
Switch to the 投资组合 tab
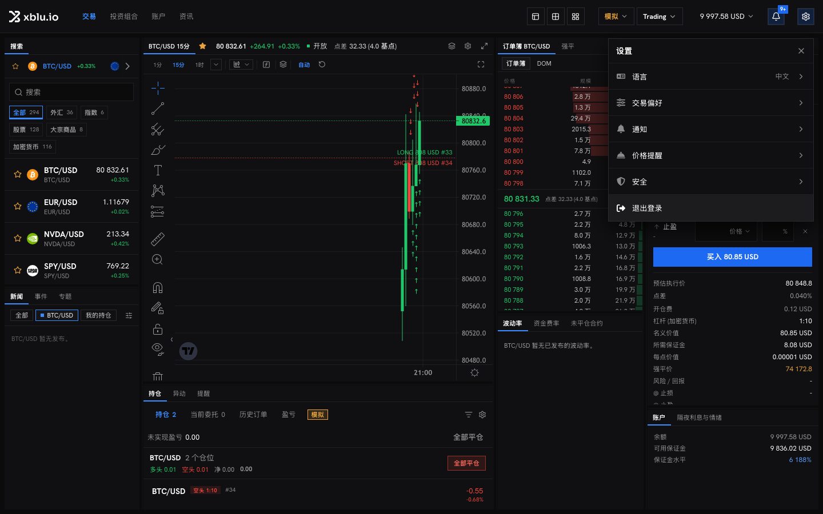[x=124, y=17]
